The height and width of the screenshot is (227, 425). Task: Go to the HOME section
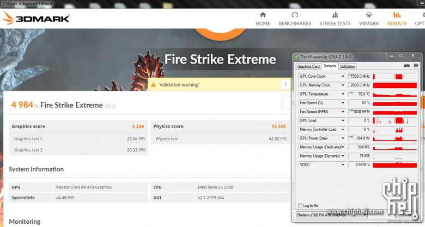(x=263, y=19)
